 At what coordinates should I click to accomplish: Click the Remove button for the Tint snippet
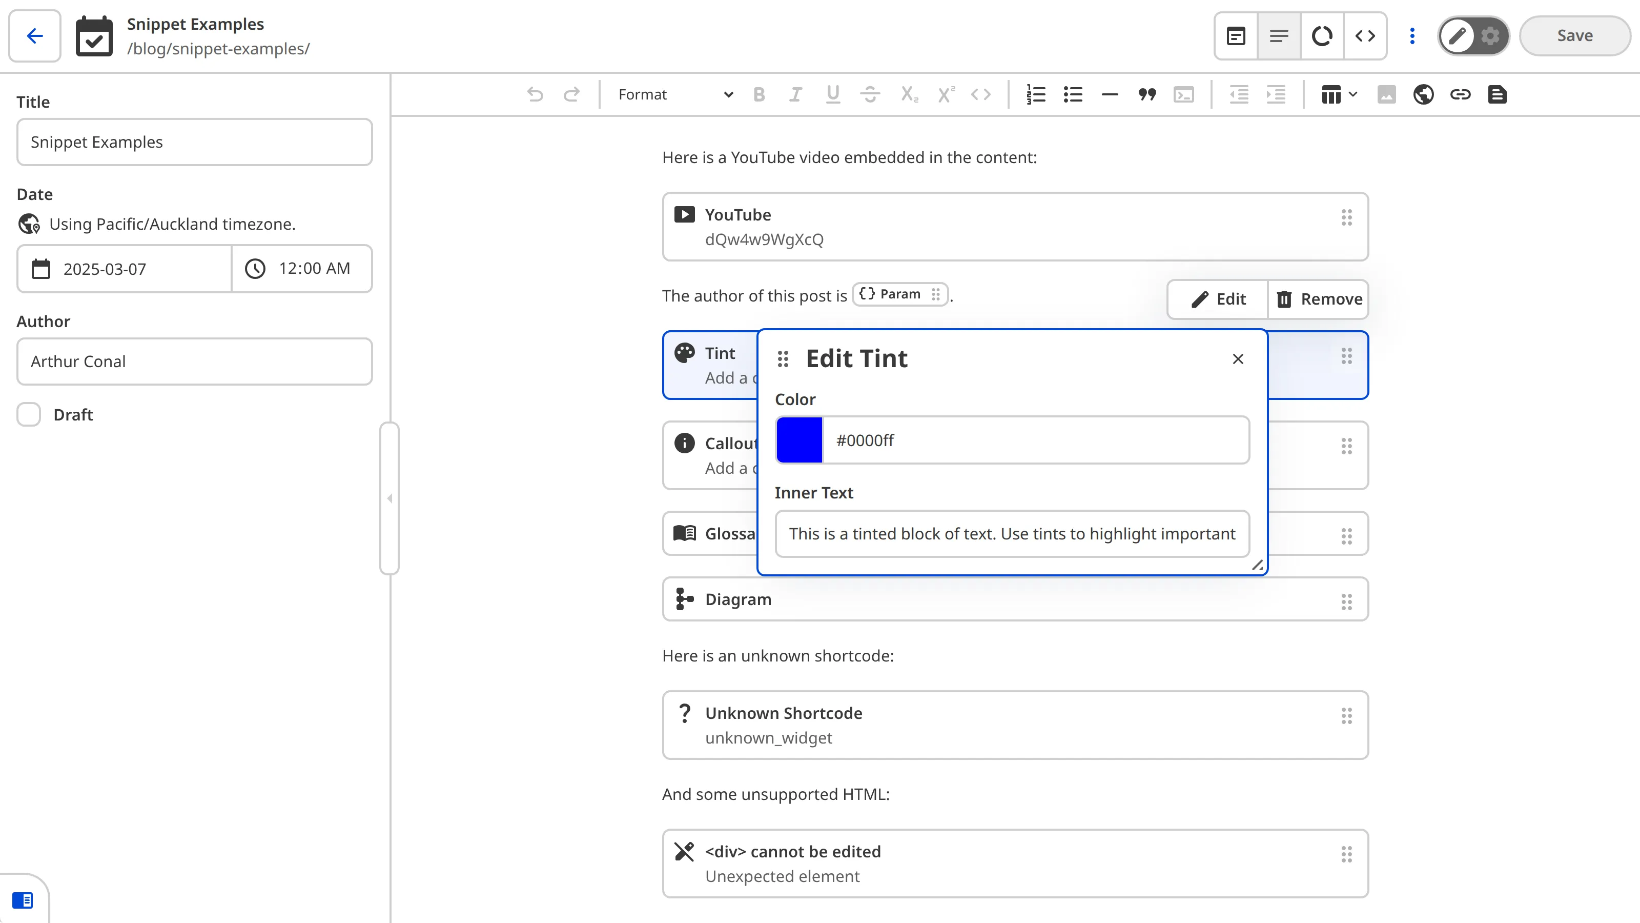point(1319,299)
